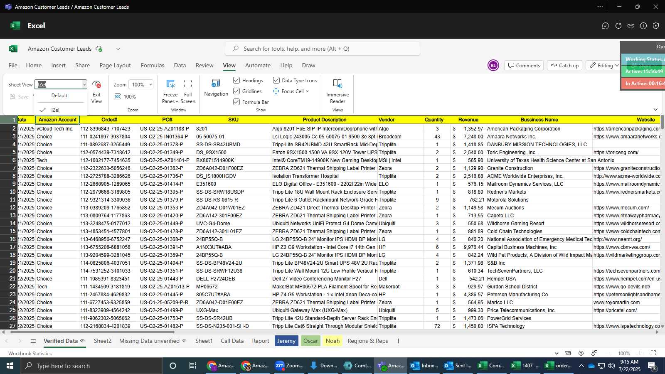Copy link icon in Teams header

(631, 26)
